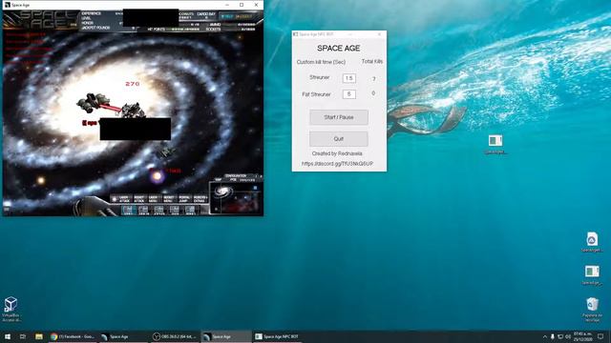Open File Explorer from taskbar

39,336
